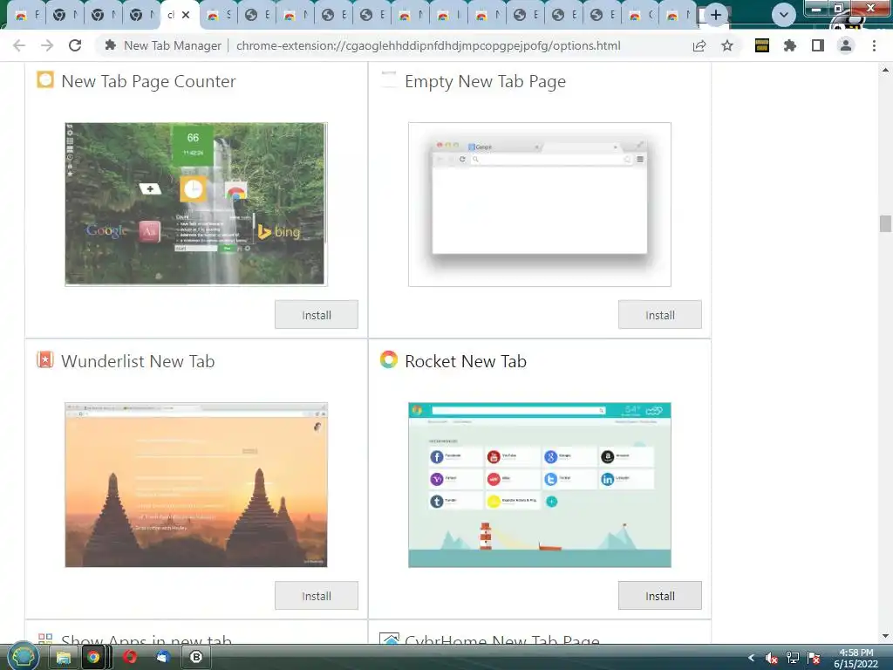The image size is (893, 670).
Task: Open the B app taskbar icon
Action: tap(196, 658)
